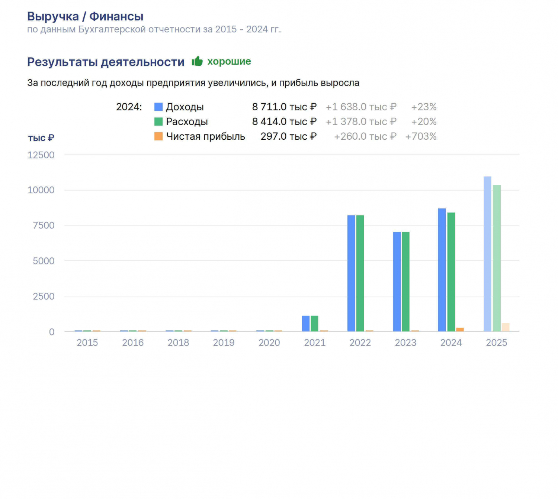Screen dimensions: 558x499
Task: Click the net profit value 297.0 тыс ₽
Action: point(289,136)
